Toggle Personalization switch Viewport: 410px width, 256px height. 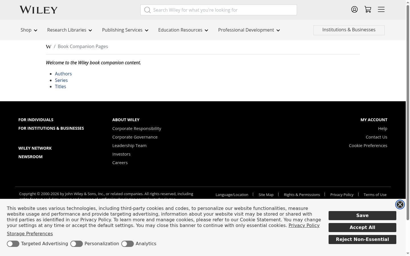click(77, 244)
